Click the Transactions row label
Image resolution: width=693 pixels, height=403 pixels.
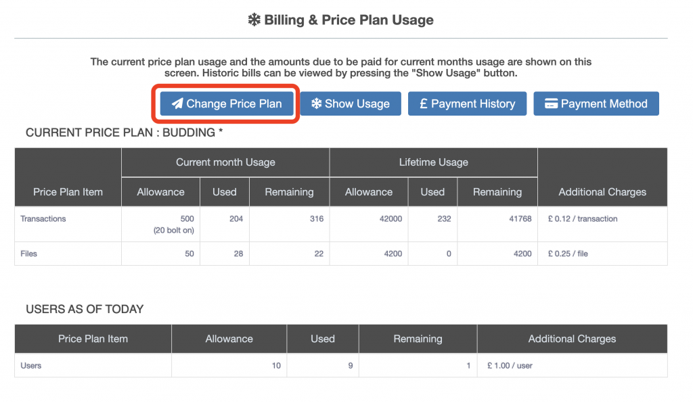click(x=43, y=219)
